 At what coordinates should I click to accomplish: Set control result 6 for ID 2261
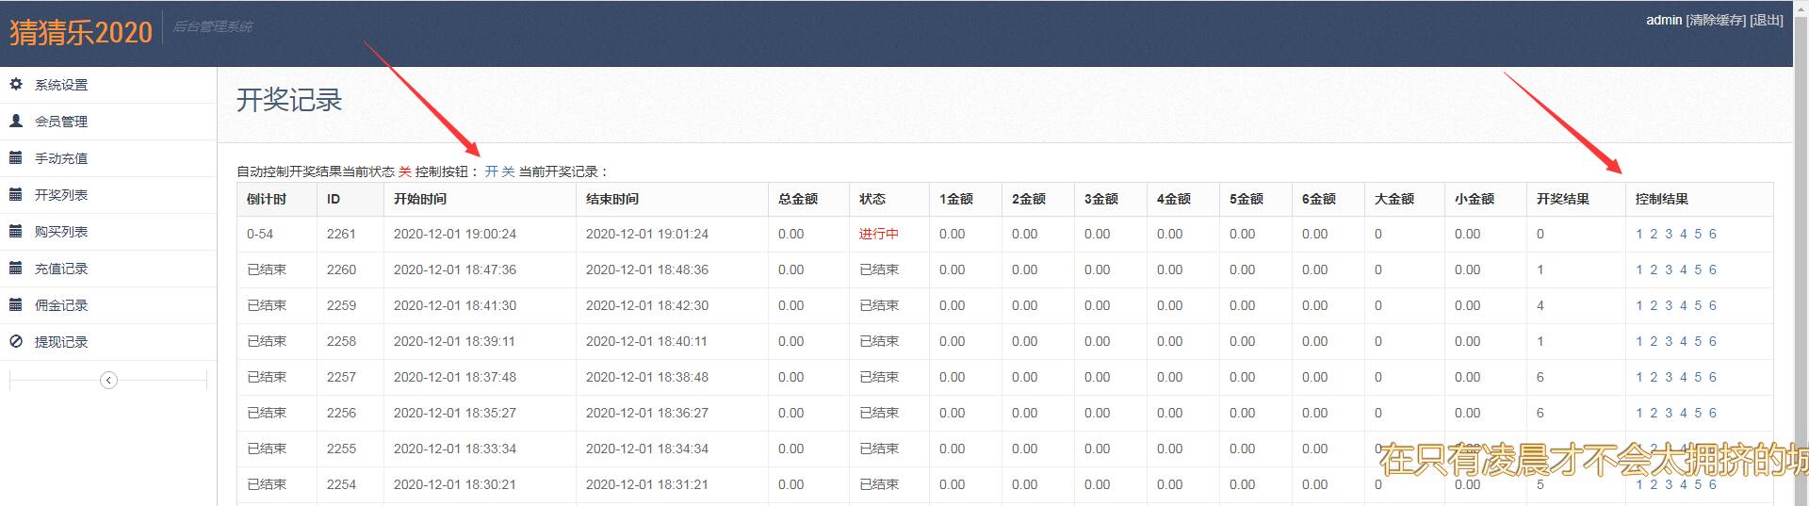[1713, 234]
